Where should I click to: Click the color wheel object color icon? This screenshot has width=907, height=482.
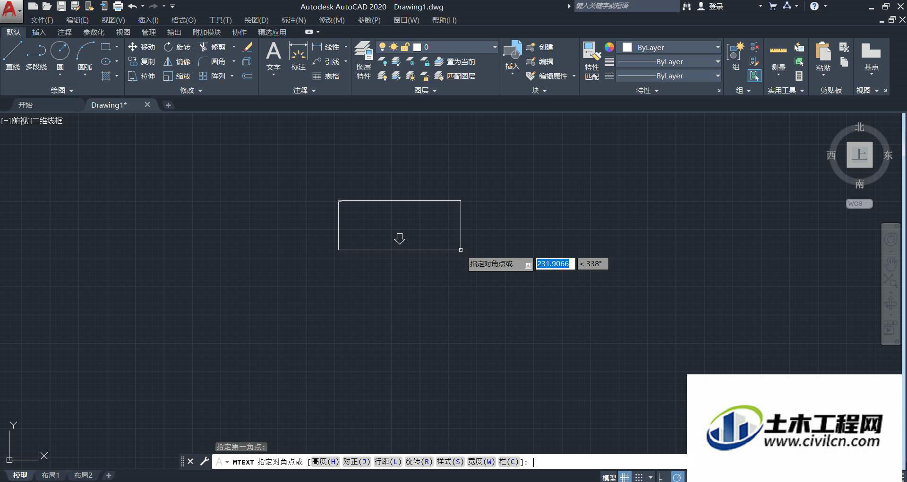pos(609,47)
